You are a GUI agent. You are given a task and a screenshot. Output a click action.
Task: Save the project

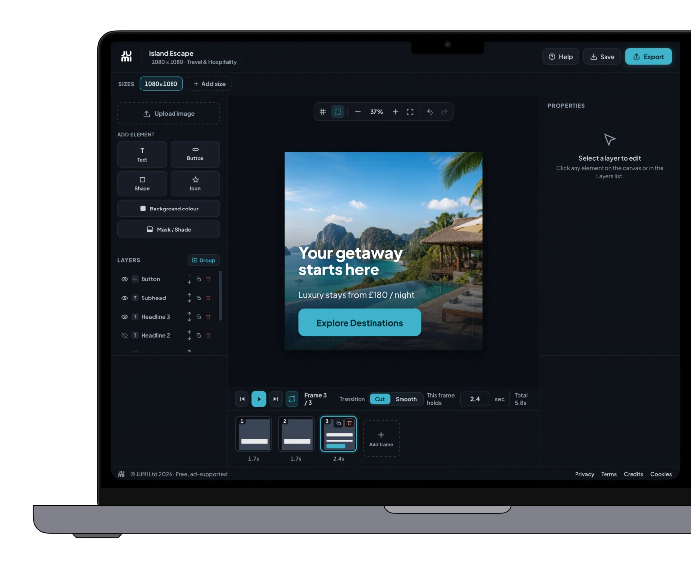[x=603, y=57]
